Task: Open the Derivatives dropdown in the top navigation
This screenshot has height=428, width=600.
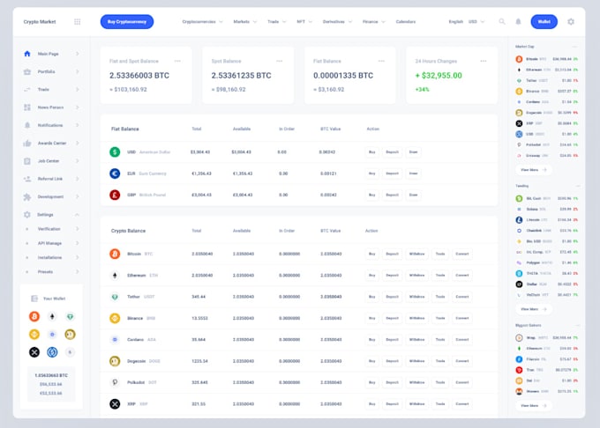Action: (337, 22)
